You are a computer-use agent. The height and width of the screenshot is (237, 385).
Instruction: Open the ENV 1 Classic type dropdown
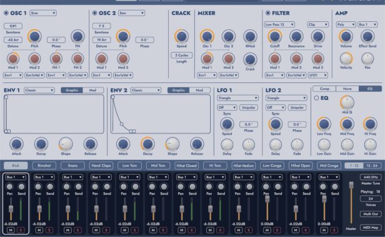click(x=39, y=90)
